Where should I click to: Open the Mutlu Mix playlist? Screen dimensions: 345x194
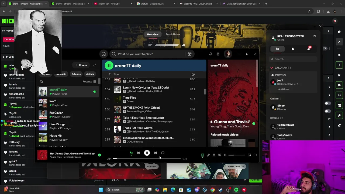(x=68, y=138)
